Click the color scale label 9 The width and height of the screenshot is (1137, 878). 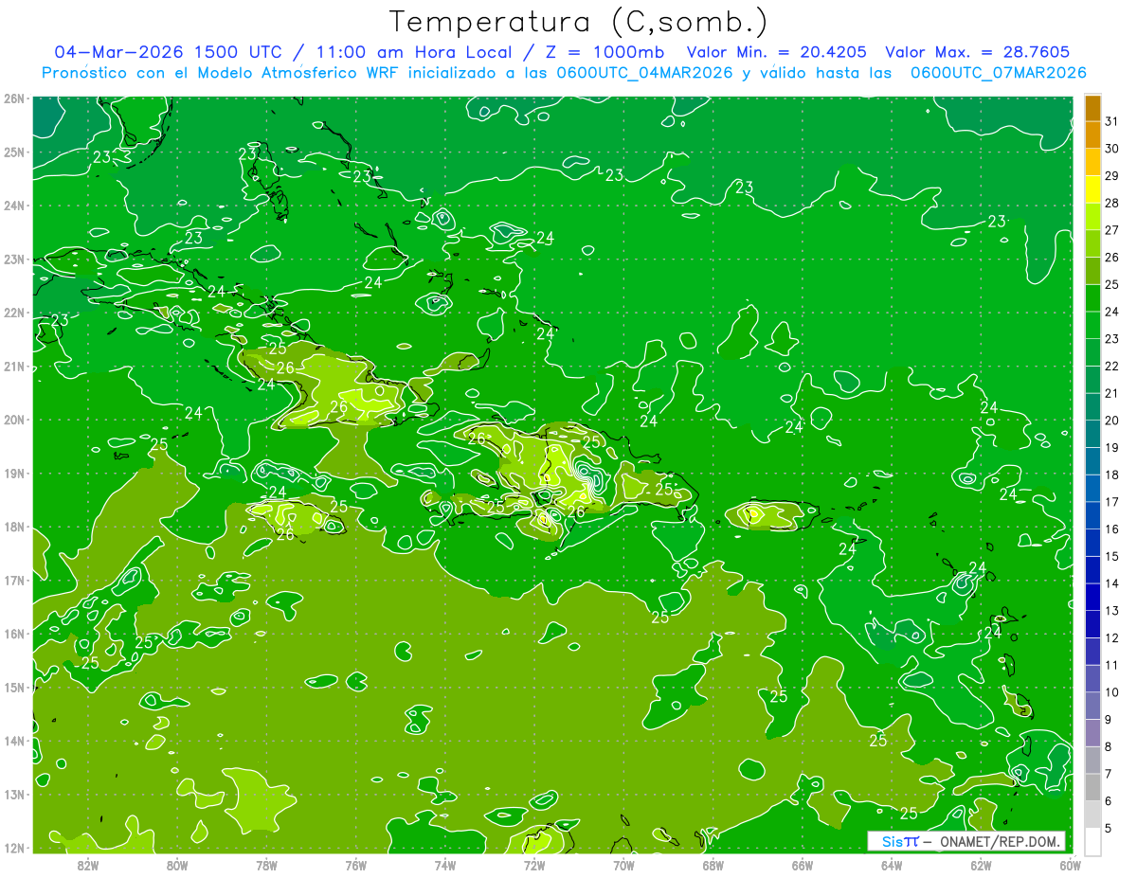(1108, 720)
